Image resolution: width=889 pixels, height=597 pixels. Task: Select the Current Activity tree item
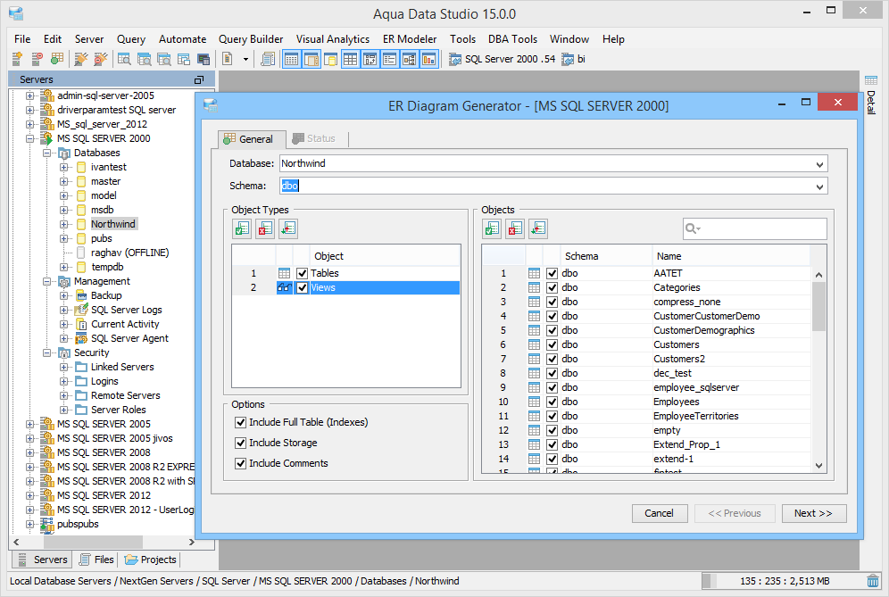(125, 324)
